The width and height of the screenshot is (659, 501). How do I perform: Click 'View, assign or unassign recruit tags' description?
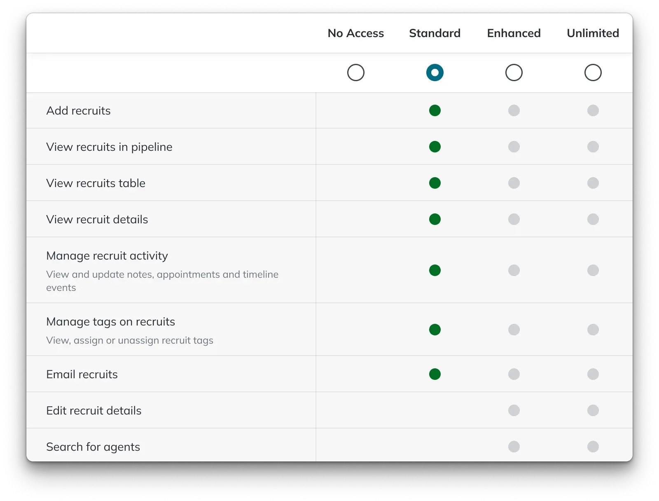130,340
